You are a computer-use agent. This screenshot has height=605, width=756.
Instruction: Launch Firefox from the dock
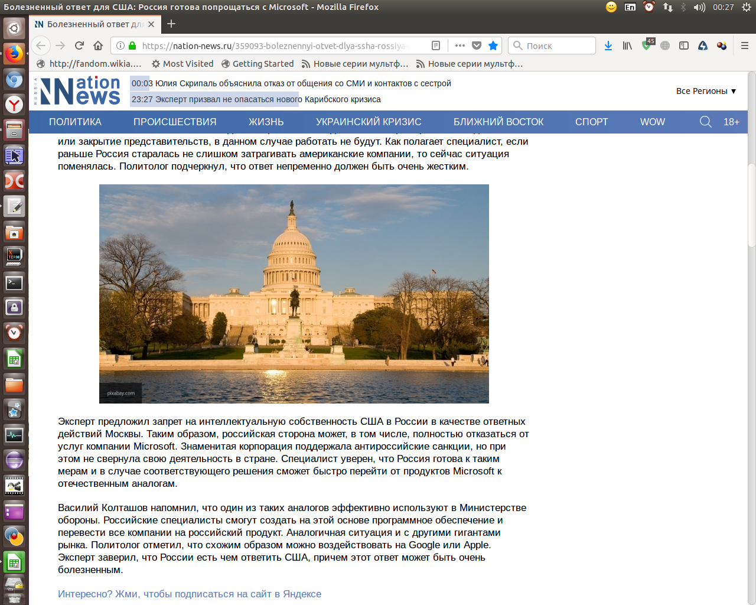14,54
